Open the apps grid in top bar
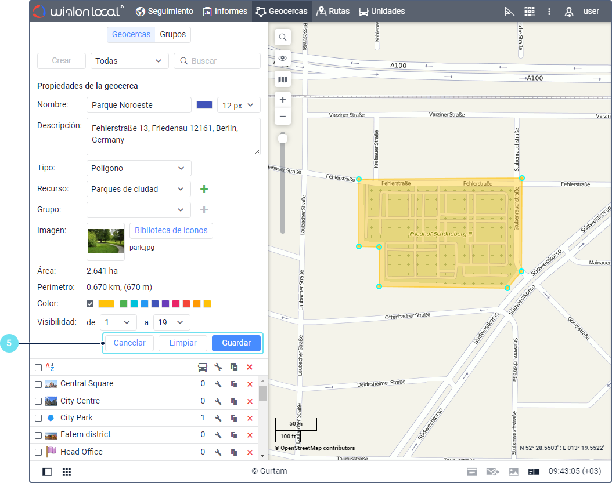 (529, 12)
